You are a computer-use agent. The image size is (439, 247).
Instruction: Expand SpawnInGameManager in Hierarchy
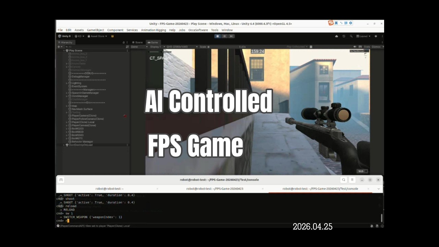67,93
